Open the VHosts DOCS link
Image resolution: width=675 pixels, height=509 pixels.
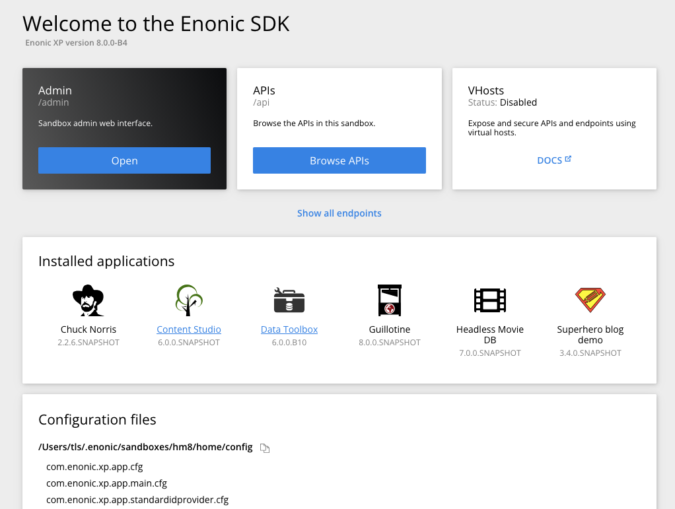pyautogui.click(x=554, y=160)
